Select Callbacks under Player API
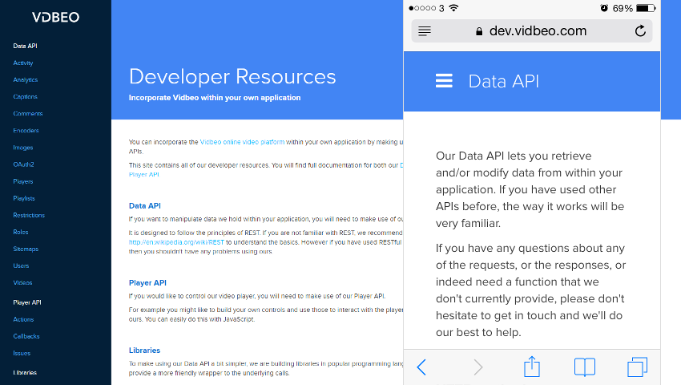The height and width of the screenshot is (385, 681). (26, 336)
